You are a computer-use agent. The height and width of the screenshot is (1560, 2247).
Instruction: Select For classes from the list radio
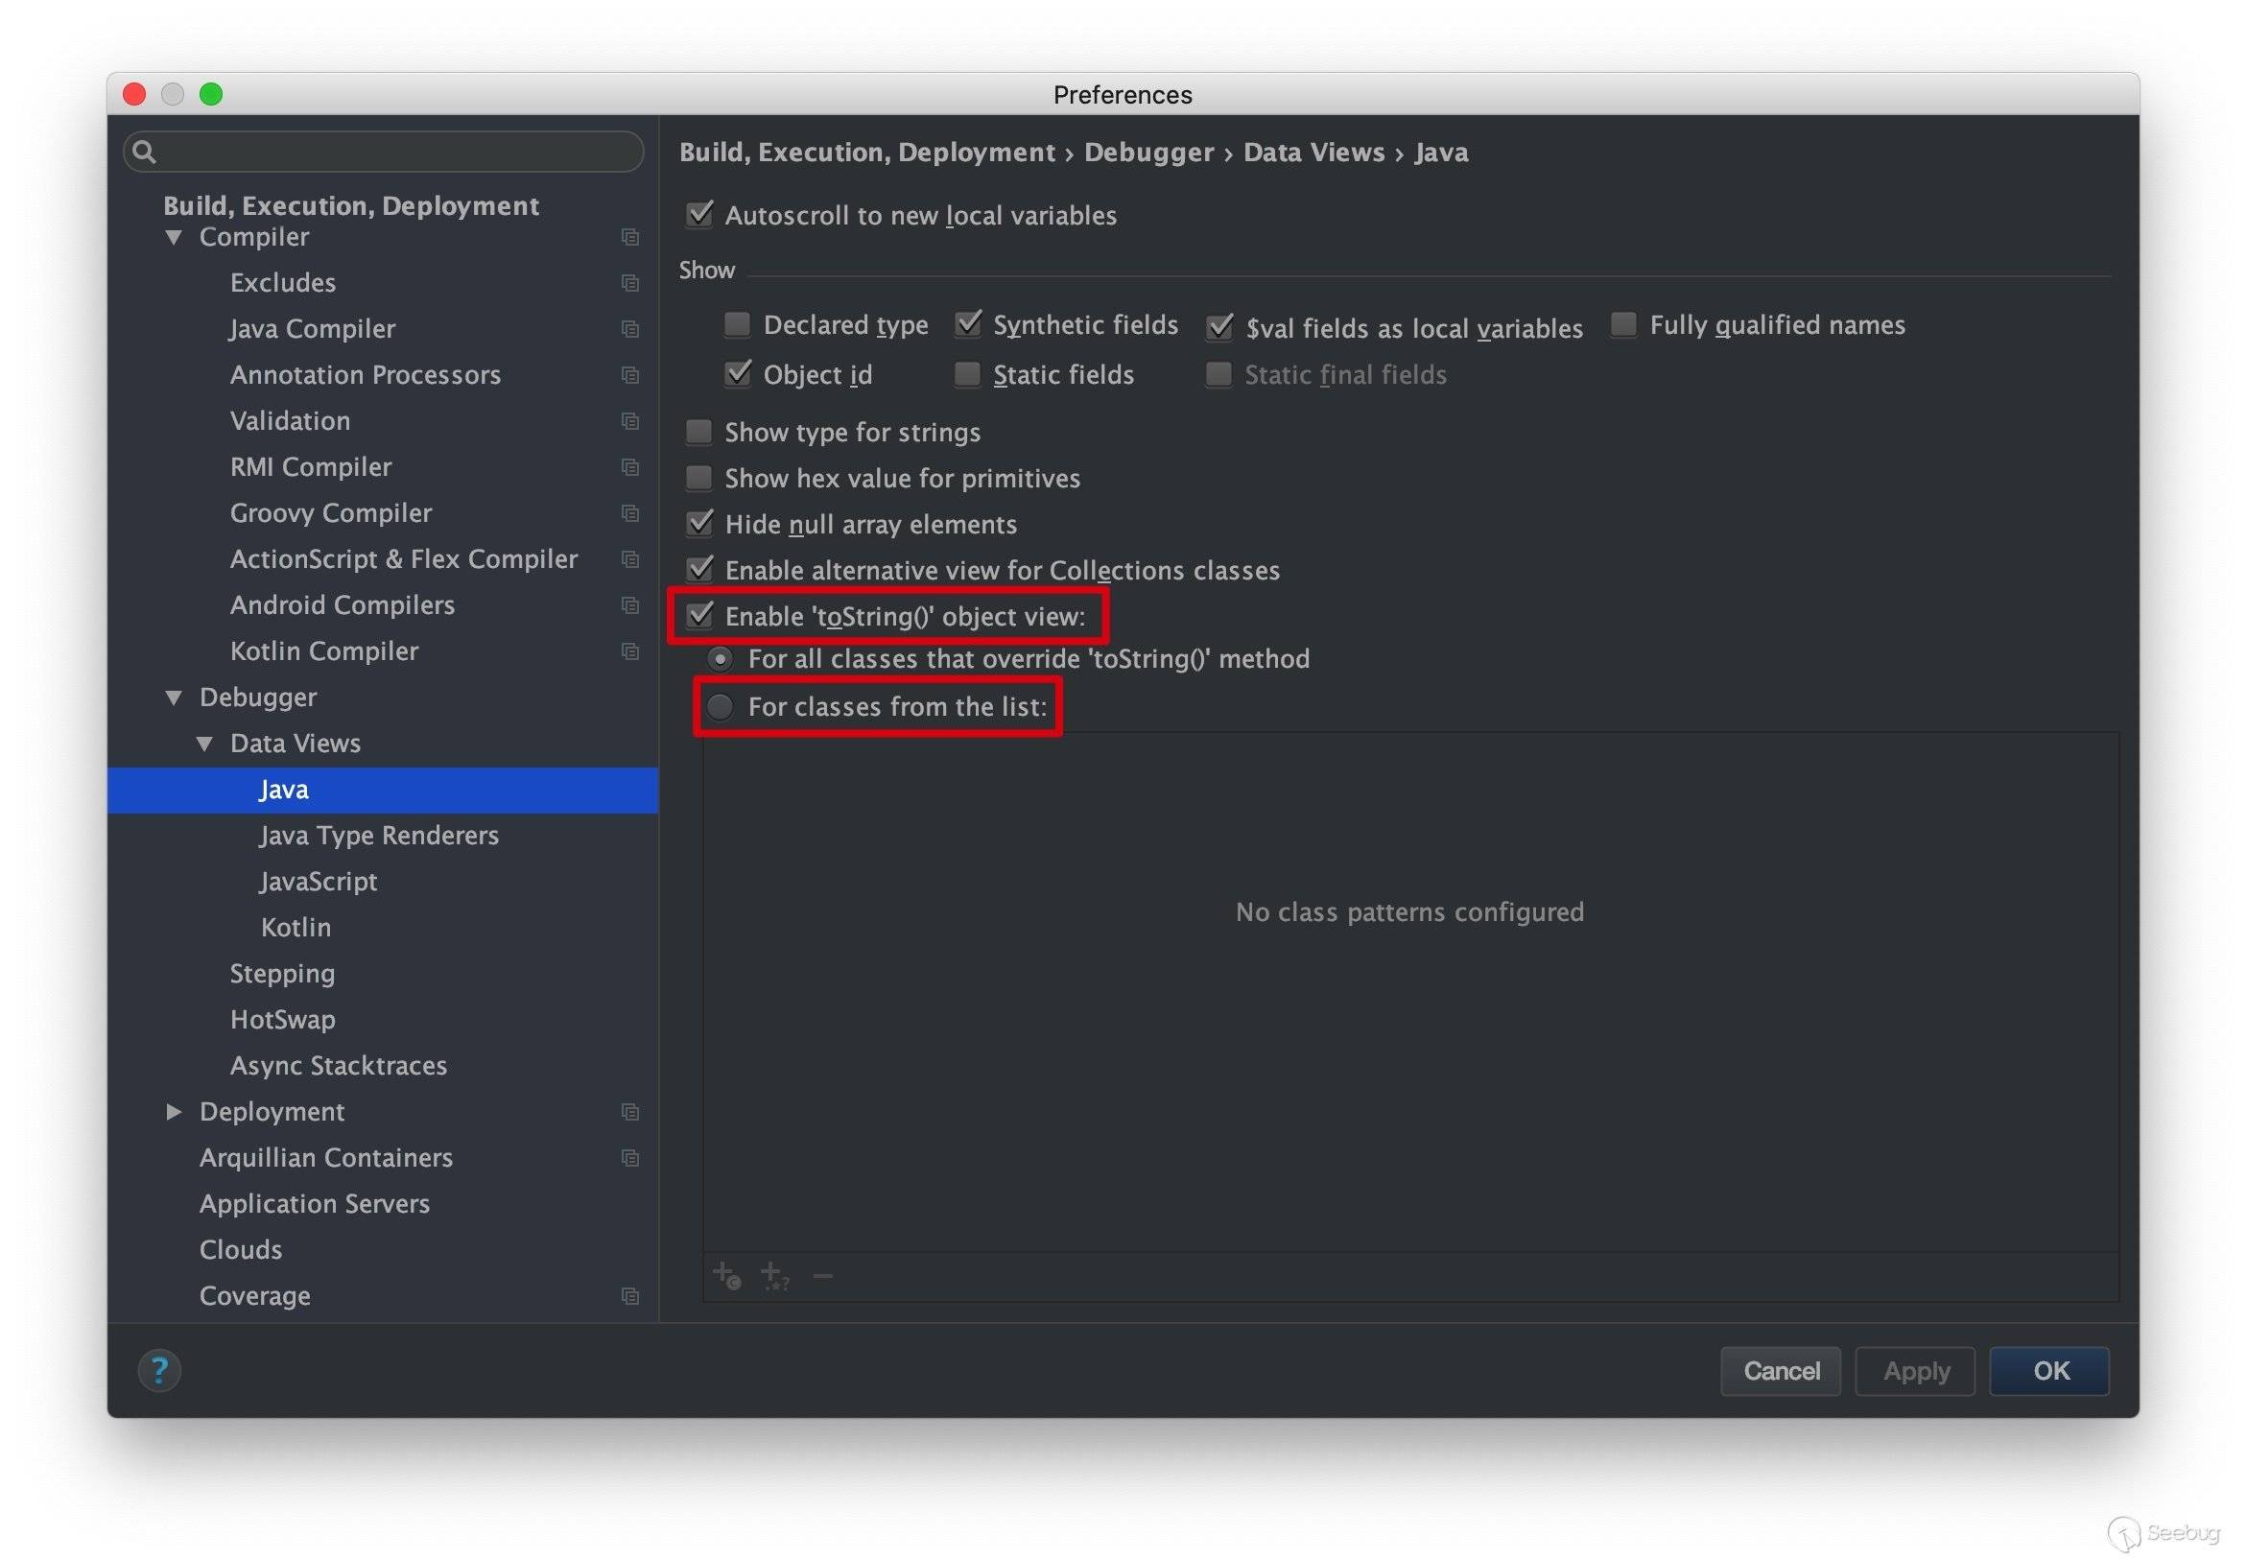click(x=721, y=707)
